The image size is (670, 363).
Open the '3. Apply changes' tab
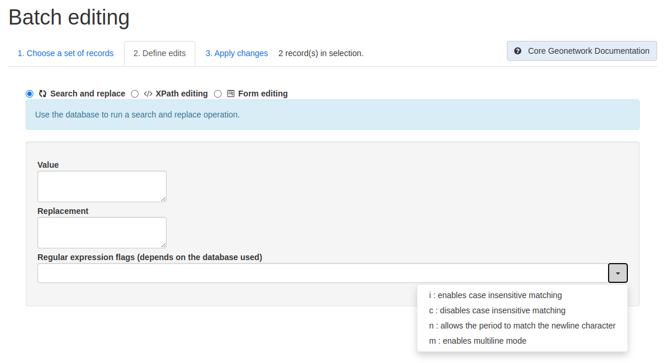237,53
